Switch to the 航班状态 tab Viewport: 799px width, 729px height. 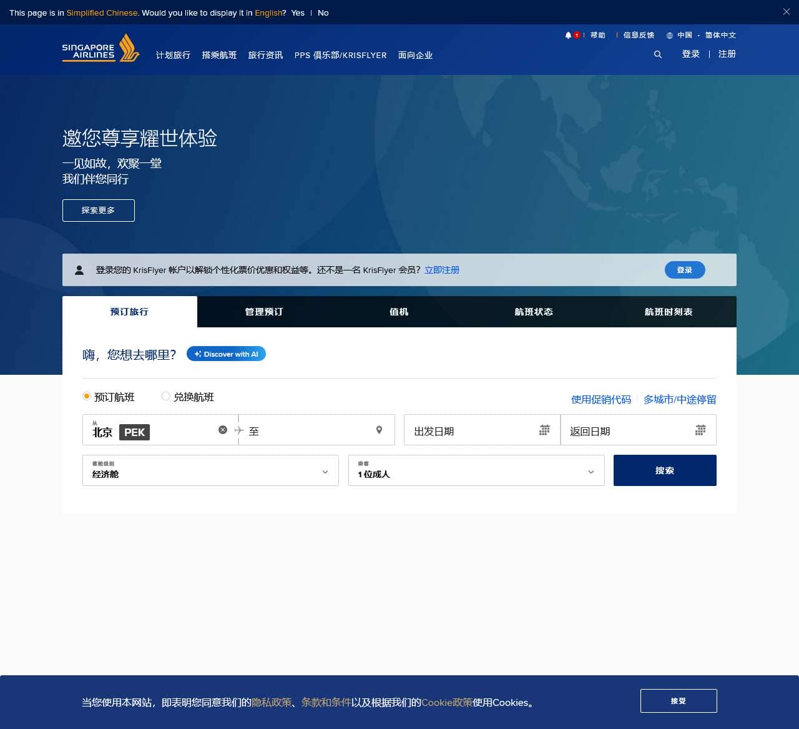(533, 311)
